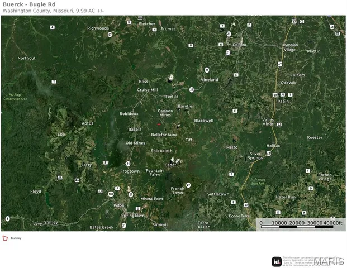Click Route 185 shield near Potosi
The height and width of the screenshot is (268, 347).
(x=111, y=194)
